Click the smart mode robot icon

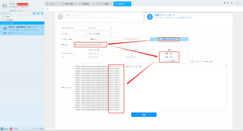pyautogui.click(x=150, y=17)
